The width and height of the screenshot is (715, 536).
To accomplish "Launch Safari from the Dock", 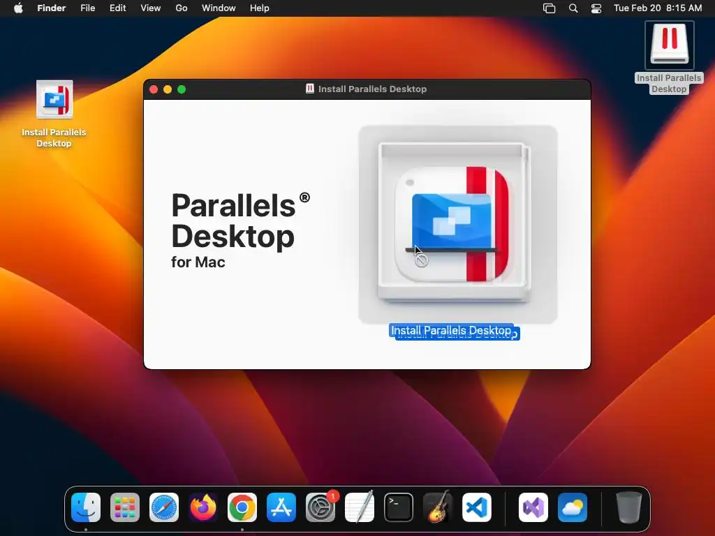I will (x=164, y=507).
